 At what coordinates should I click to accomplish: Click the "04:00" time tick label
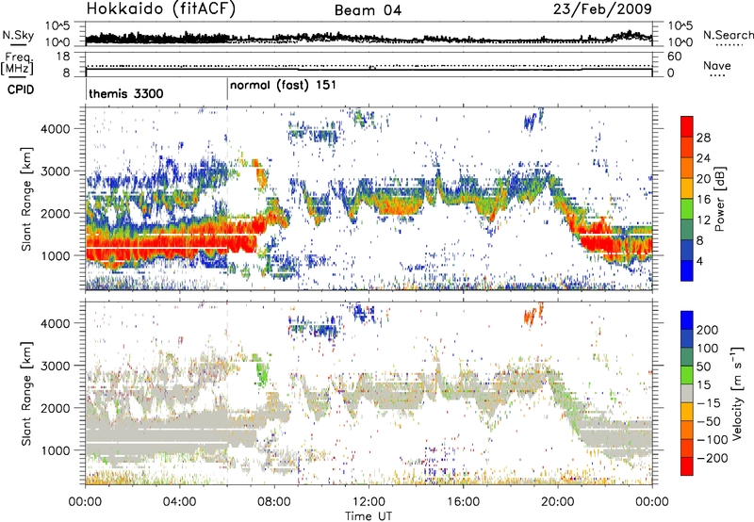click(x=179, y=502)
